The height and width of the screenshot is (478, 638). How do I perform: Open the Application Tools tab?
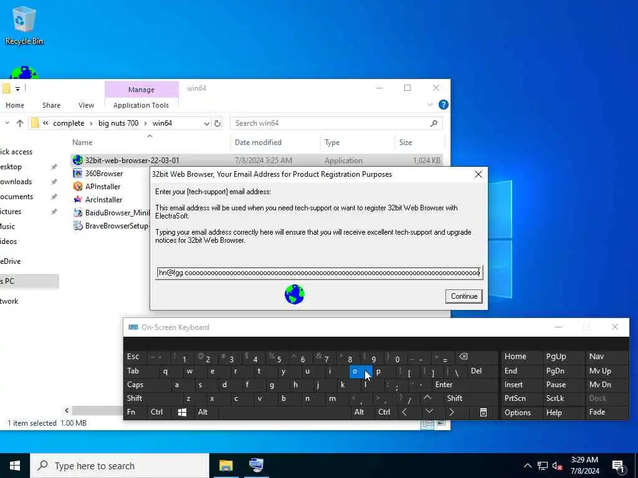pos(141,105)
